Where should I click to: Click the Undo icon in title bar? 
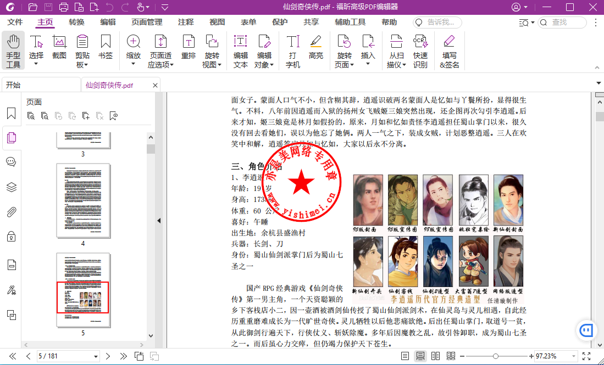pyautogui.click(x=109, y=7)
